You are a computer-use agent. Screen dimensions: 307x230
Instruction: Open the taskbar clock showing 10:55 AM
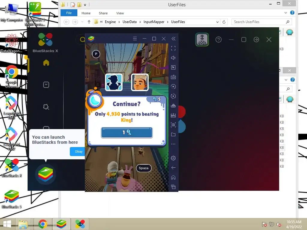click(294, 224)
